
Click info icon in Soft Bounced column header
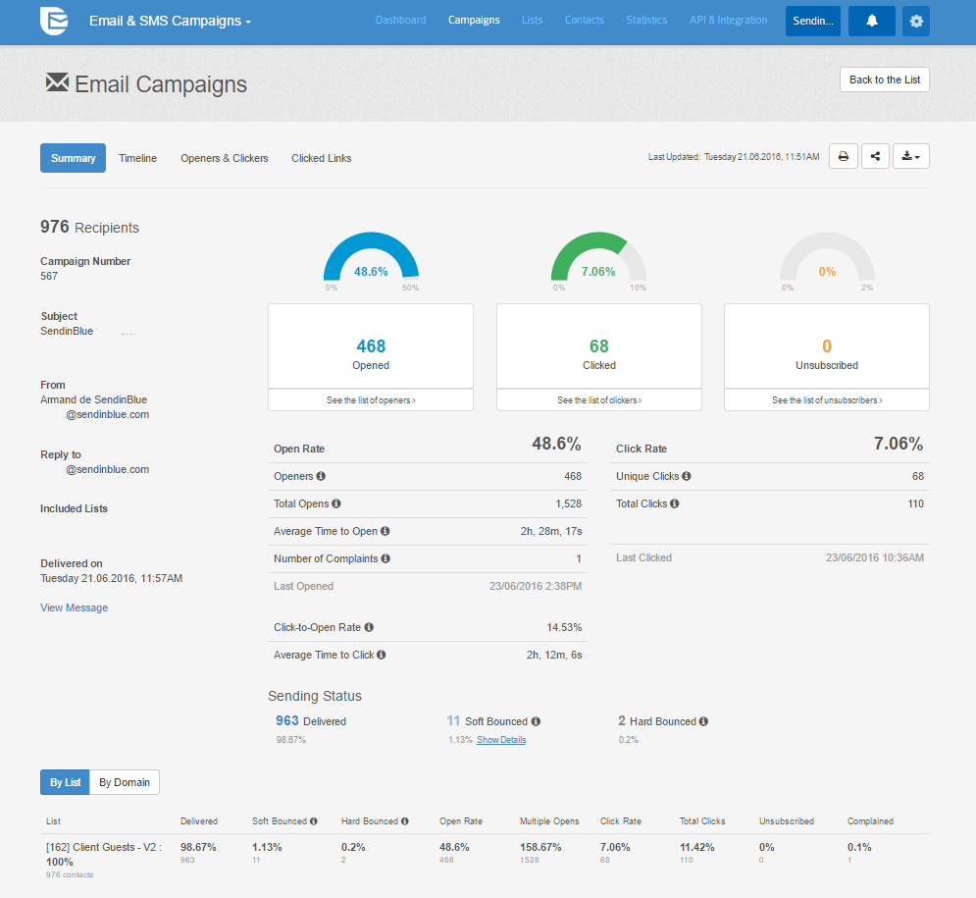[x=314, y=820]
